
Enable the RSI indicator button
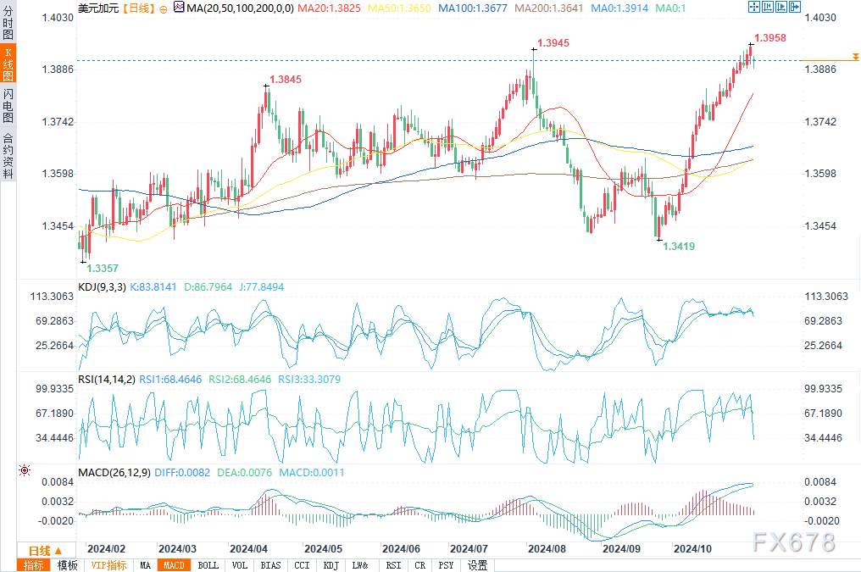tap(393, 565)
